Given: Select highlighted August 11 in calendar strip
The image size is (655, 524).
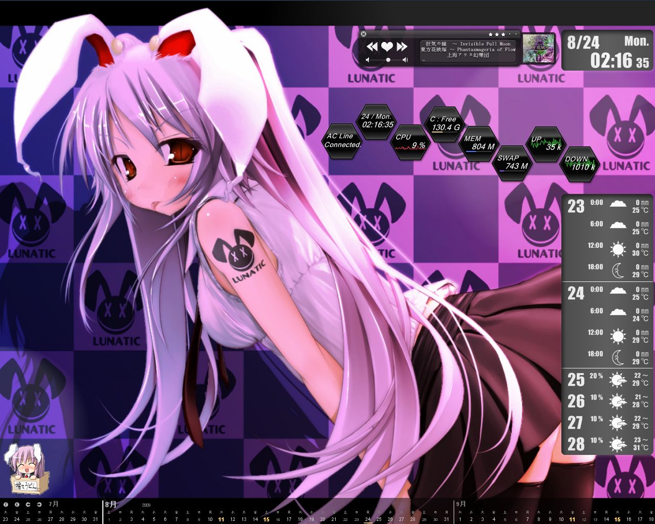Looking at the screenshot, I should tap(221, 519).
